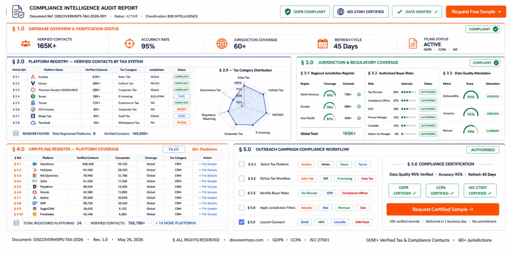
Task: Click the MS Dynamics logo icon
Action: (35, 176)
